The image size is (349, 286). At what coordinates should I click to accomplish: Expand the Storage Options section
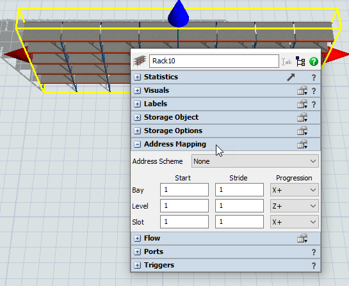coord(137,131)
